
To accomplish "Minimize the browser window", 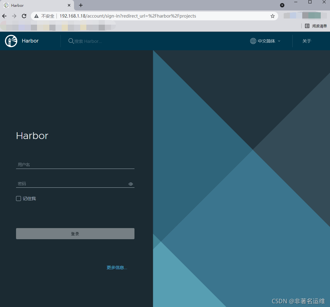I will tap(296, 2).
